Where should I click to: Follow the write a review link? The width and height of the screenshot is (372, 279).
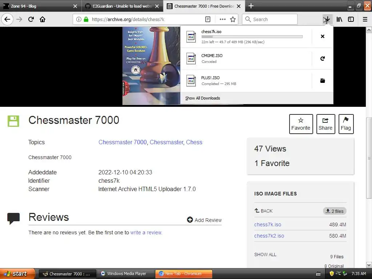tap(146, 232)
